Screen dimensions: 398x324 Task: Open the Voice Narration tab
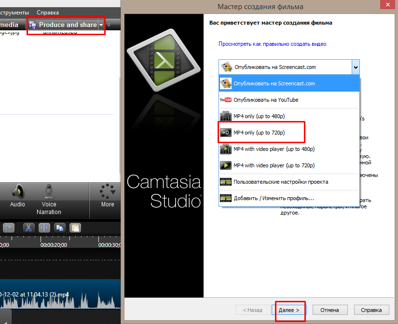[49, 200]
